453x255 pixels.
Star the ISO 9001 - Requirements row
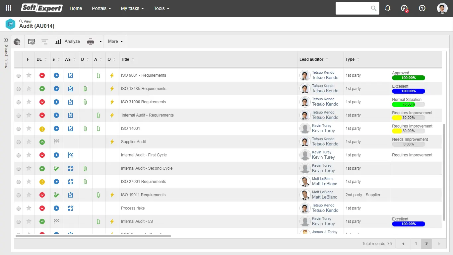coord(29,75)
